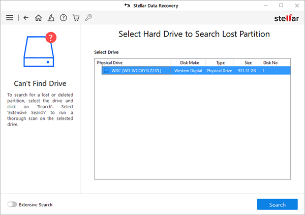Toggle the Extensive Search switch
Screen dimensions: 305x215
(x=12, y=204)
